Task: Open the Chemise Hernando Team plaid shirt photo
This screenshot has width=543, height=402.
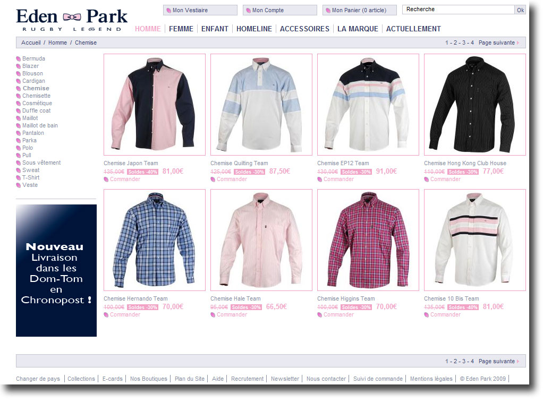Action: (155, 240)
